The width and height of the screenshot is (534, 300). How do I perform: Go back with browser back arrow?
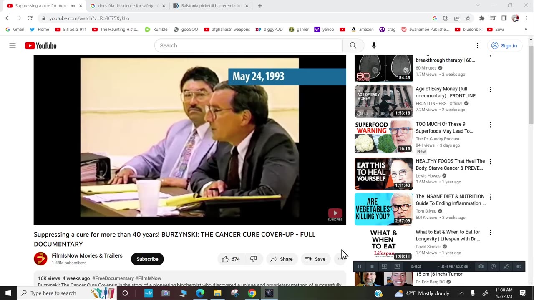(8, 18)
